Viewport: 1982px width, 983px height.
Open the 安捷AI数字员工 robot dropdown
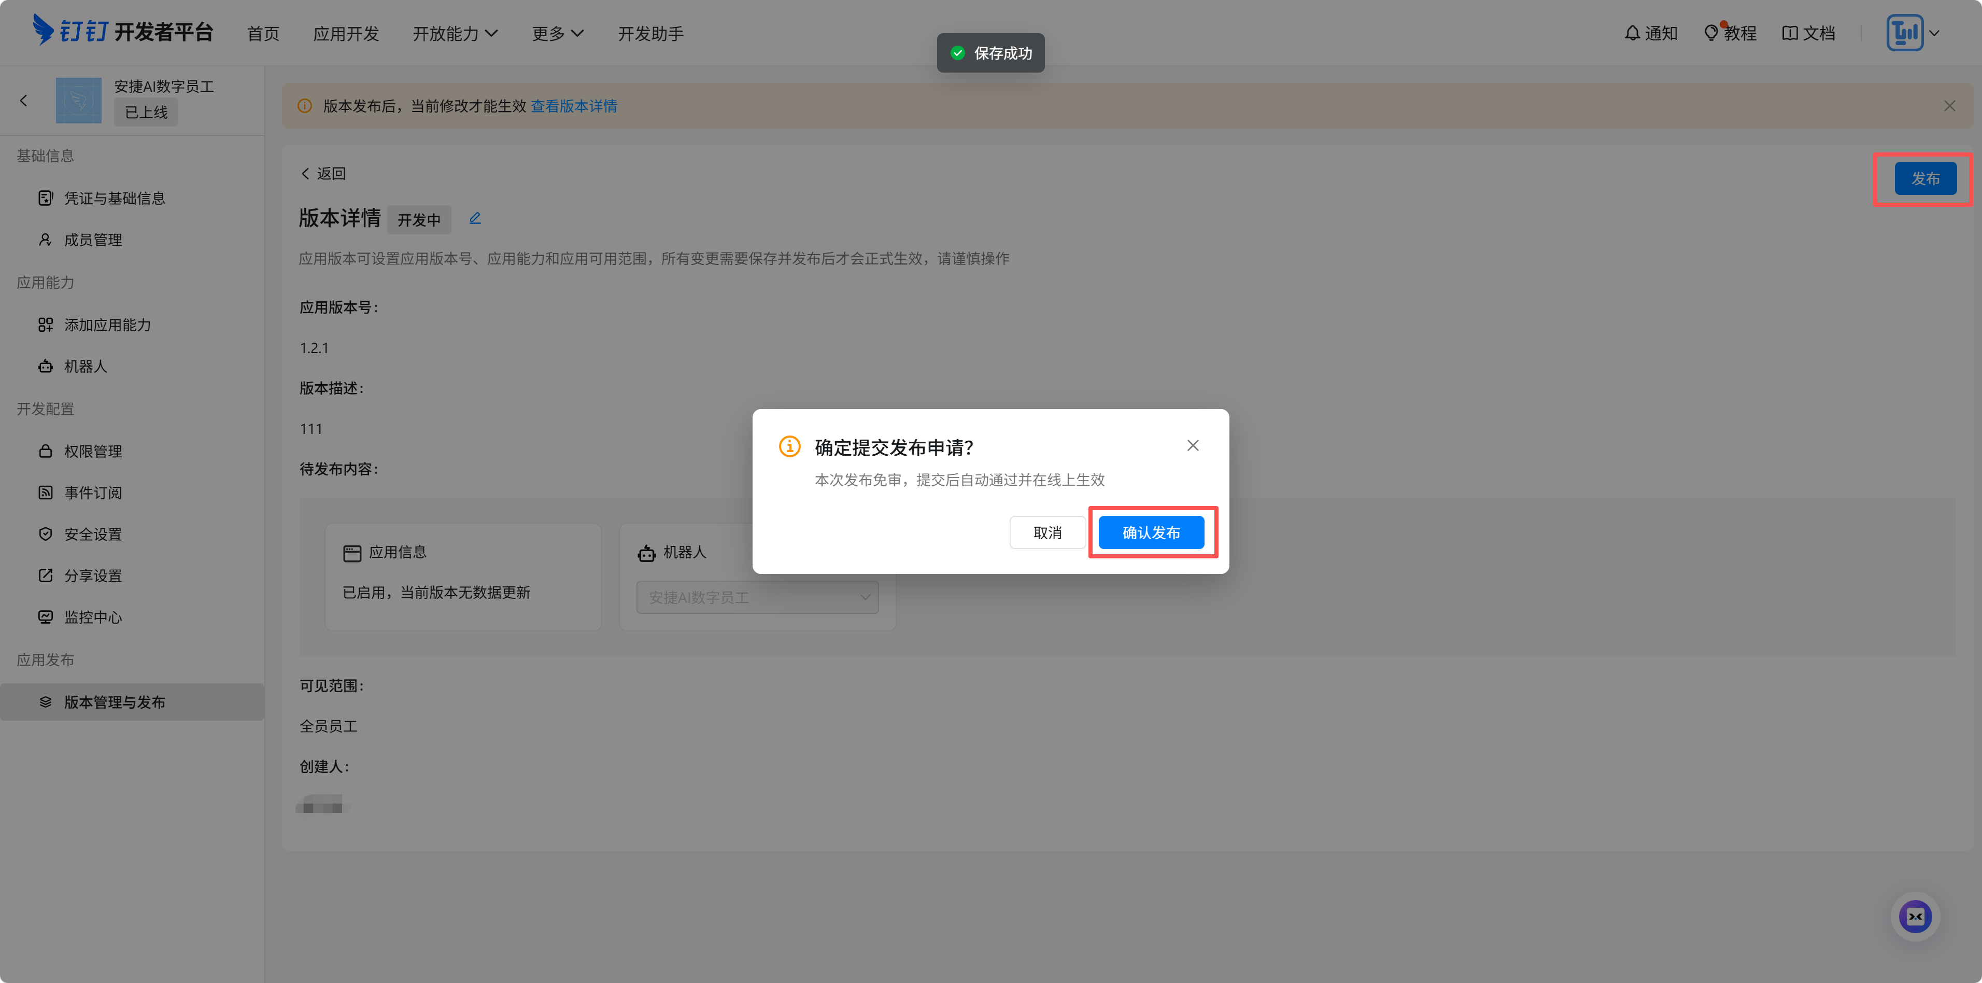pyautogui.click(x=757, y=597)
